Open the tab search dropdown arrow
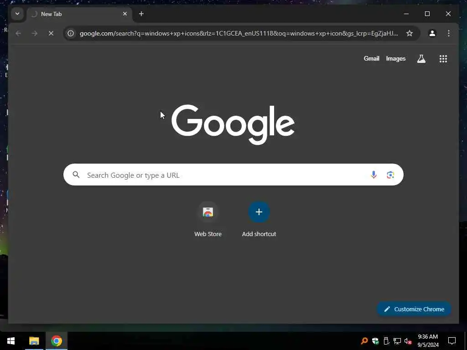 click(17, 14)
